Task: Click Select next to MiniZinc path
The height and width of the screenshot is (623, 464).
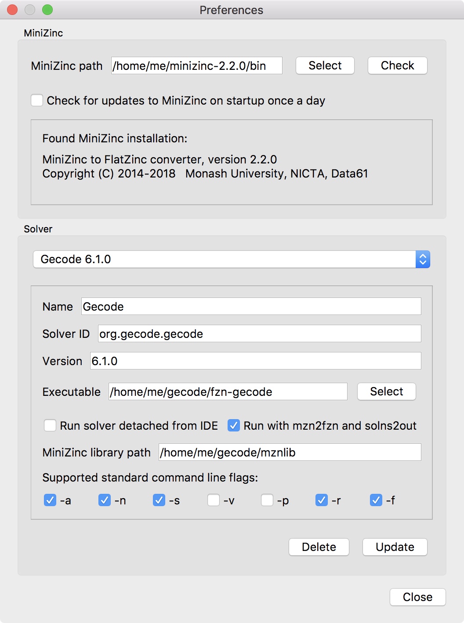Action: click(x=325, y=65)
